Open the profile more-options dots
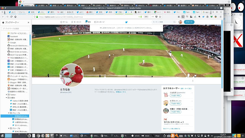 coord(193,81)
